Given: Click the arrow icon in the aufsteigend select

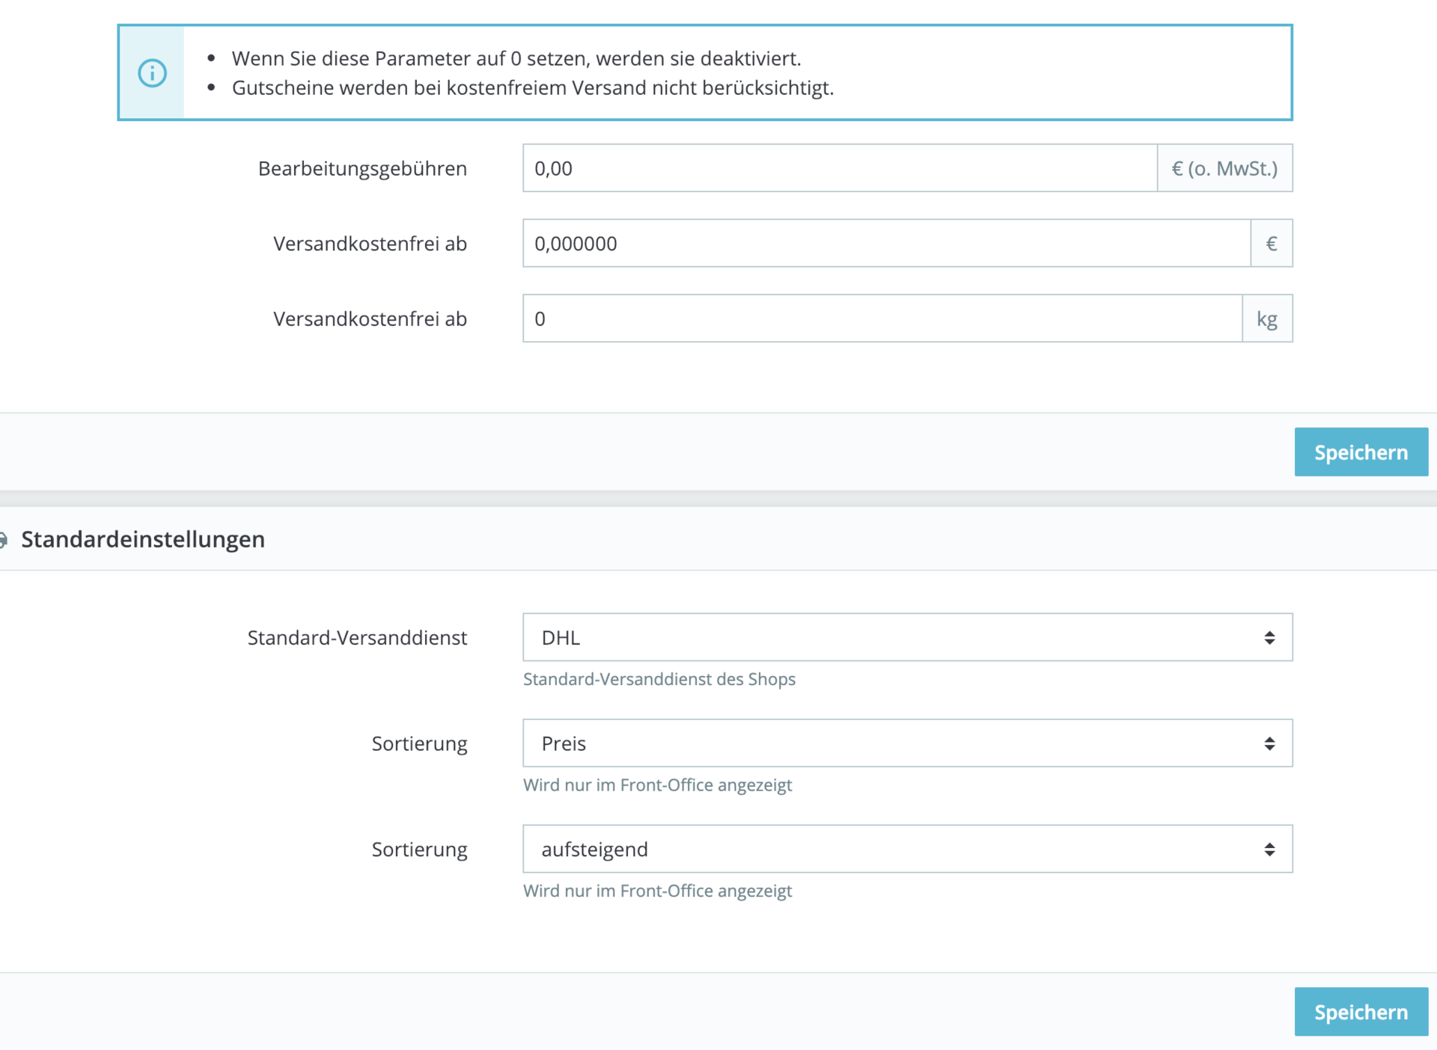Looking at the screenshot, I should tap(1269, 849).
